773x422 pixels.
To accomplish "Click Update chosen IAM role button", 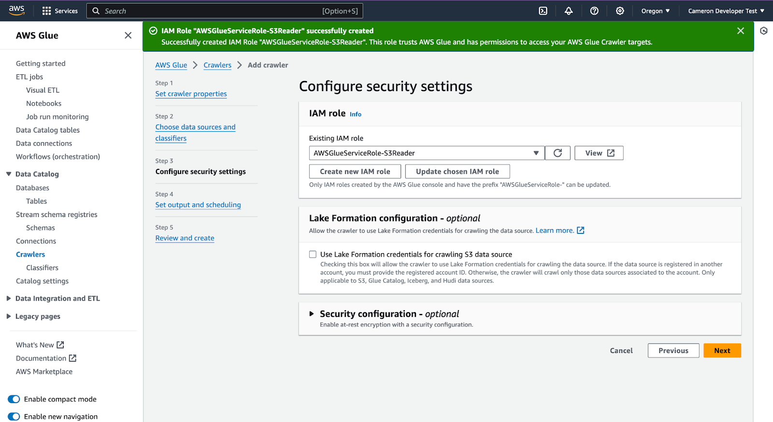I will coord(457,172).
